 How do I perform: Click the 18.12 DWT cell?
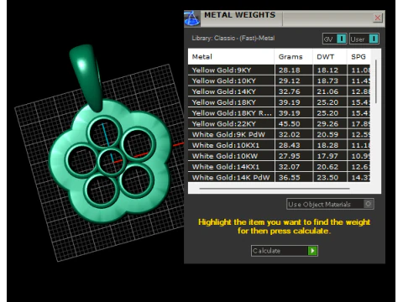330,70
